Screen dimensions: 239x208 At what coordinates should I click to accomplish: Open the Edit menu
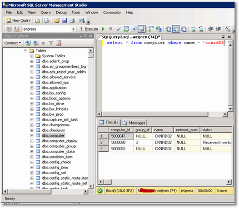click(19, 12)
